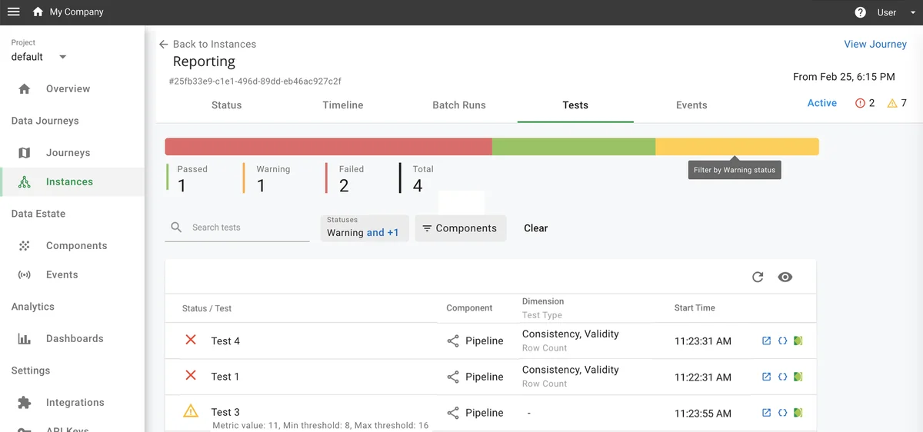Click the View Journey link
Image resolution: width=923 pixels, height=432 pixels.
click(875, 44)
